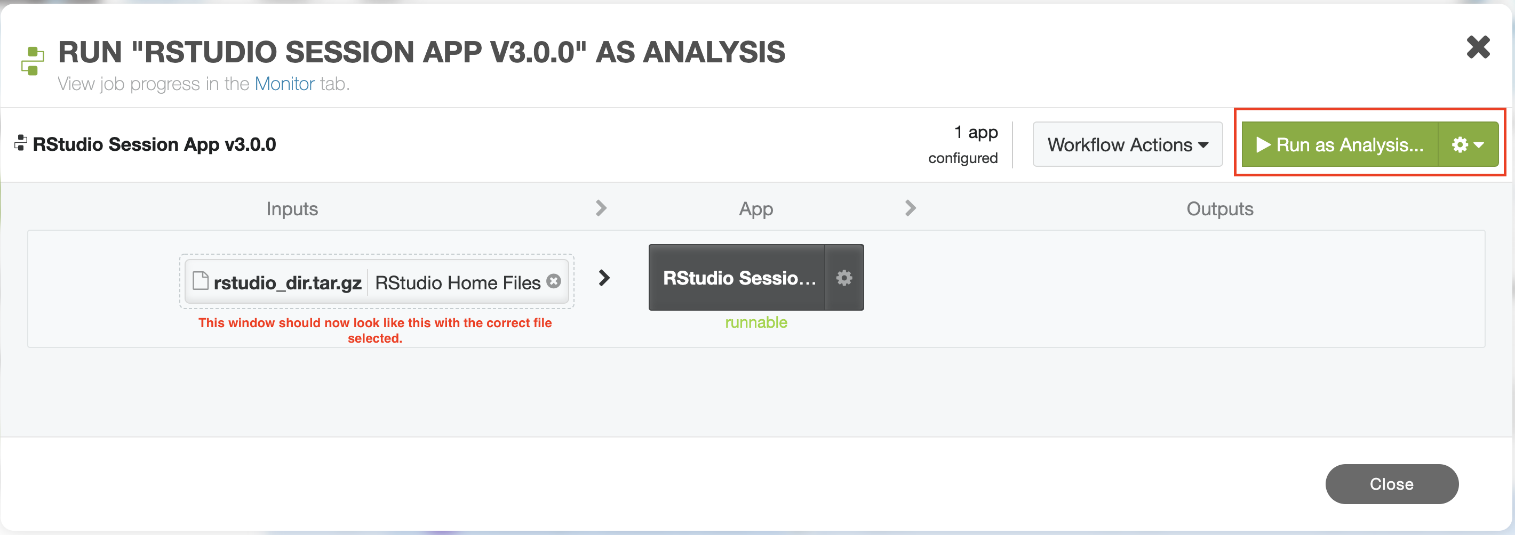Select the Outputs column header
The image size is (1515, 535).
1220,209
